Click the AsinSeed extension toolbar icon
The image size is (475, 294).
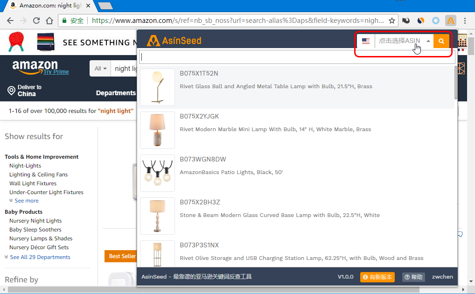(x=450, y=21)
